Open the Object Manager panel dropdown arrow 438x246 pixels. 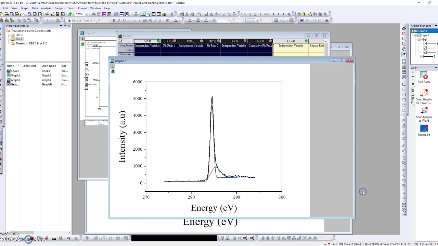(x=436, y=26)
